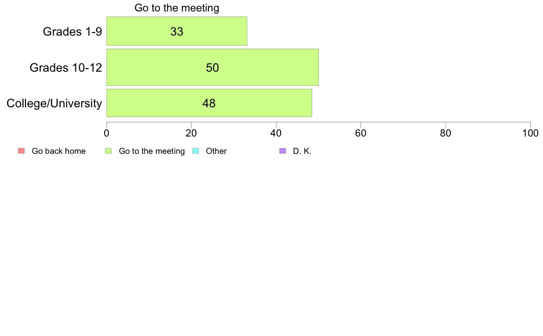Click the value 33 data label
This screenshot has height=336, width=543.
[176, 31]
